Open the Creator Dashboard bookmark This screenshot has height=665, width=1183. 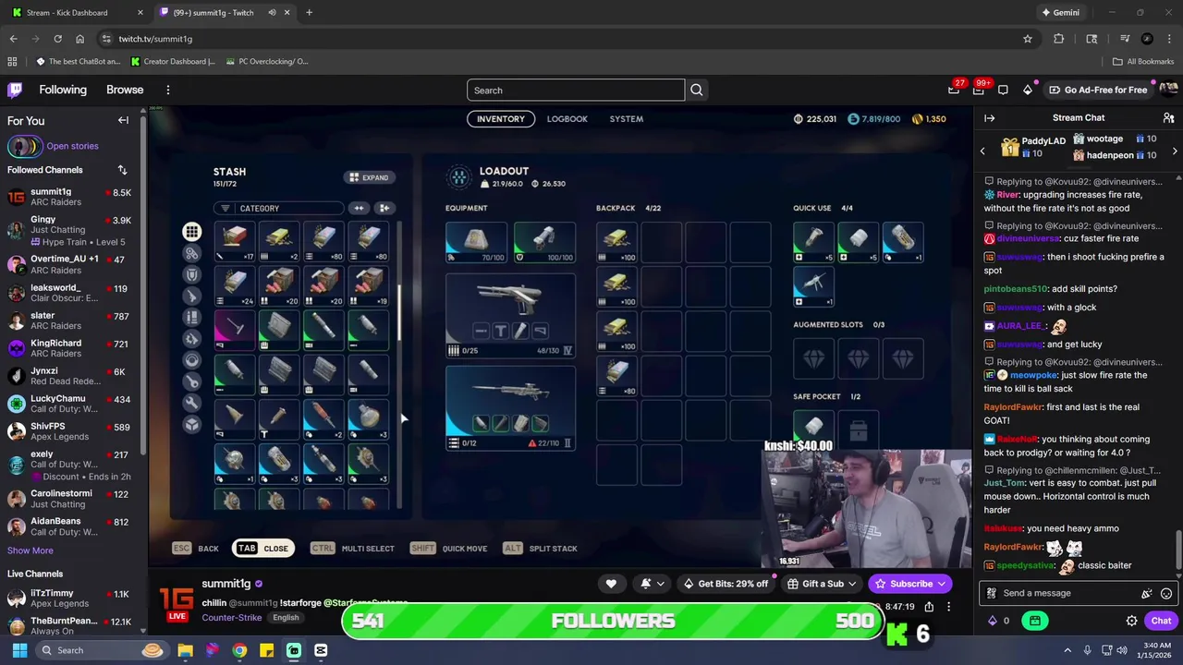pos(172,61)
